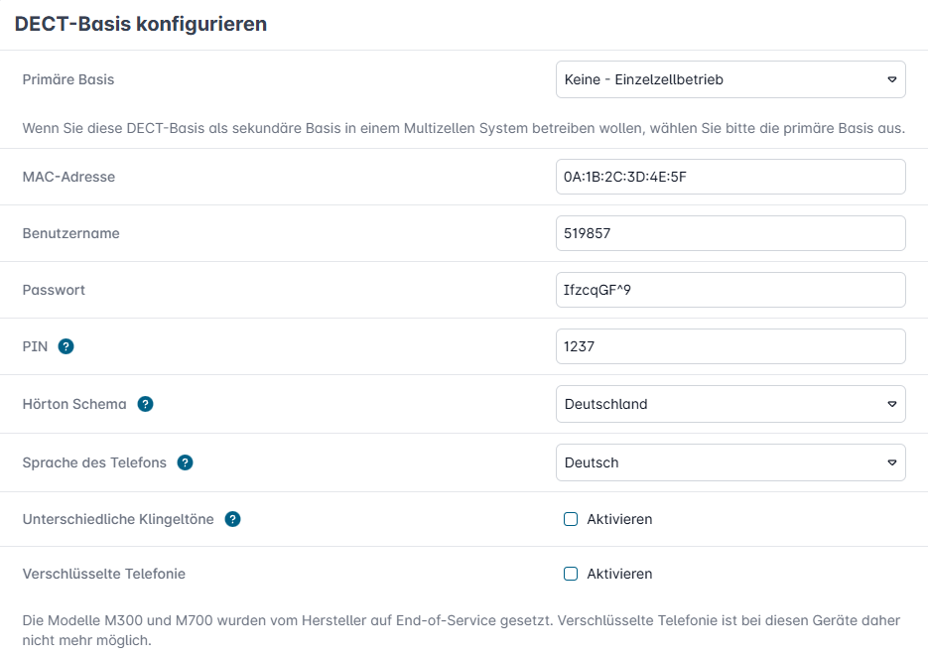Screen dimensions: 928x658
Task: Expand the Hörton Schema dropdown showing Deutschland
Action: (730, 404)
